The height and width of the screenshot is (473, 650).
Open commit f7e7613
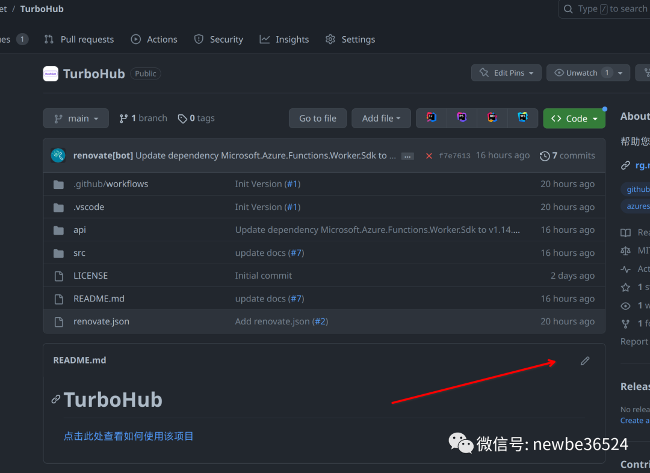455,156
